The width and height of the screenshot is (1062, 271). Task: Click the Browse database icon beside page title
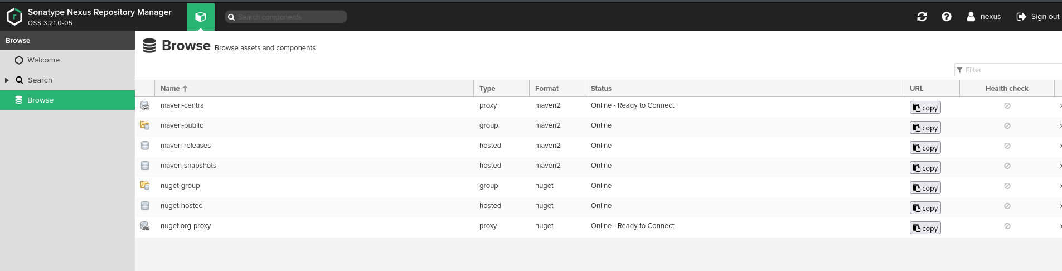[149, 46]
